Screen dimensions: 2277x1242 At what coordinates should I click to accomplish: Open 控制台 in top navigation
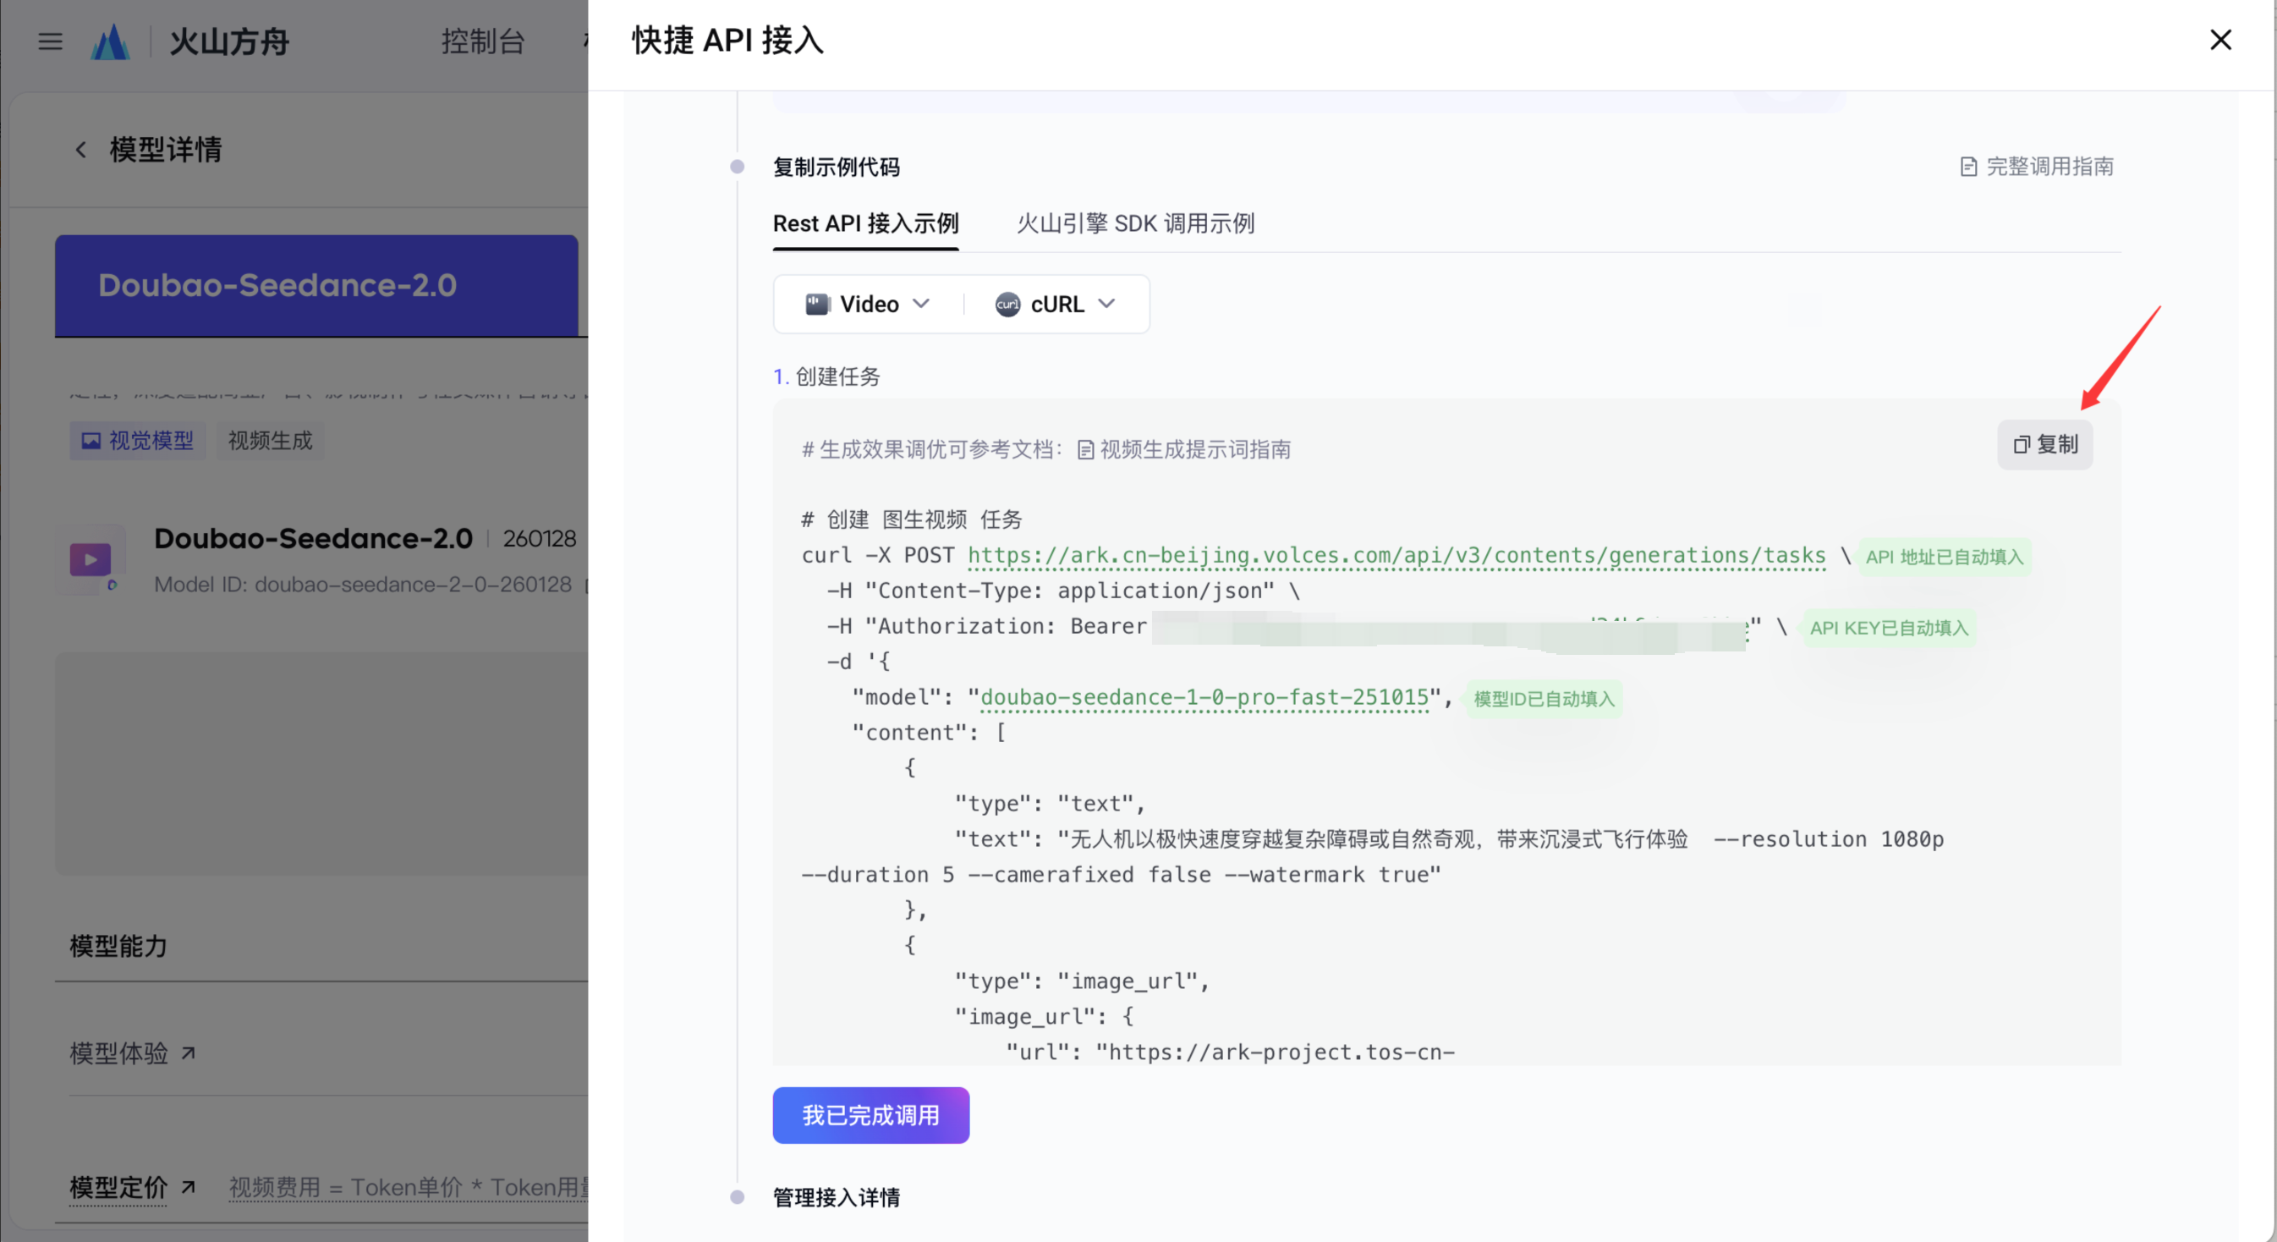483,41
